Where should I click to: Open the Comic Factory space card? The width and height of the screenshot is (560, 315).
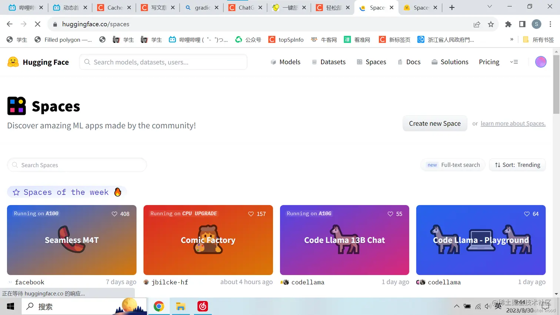[208, 240]
